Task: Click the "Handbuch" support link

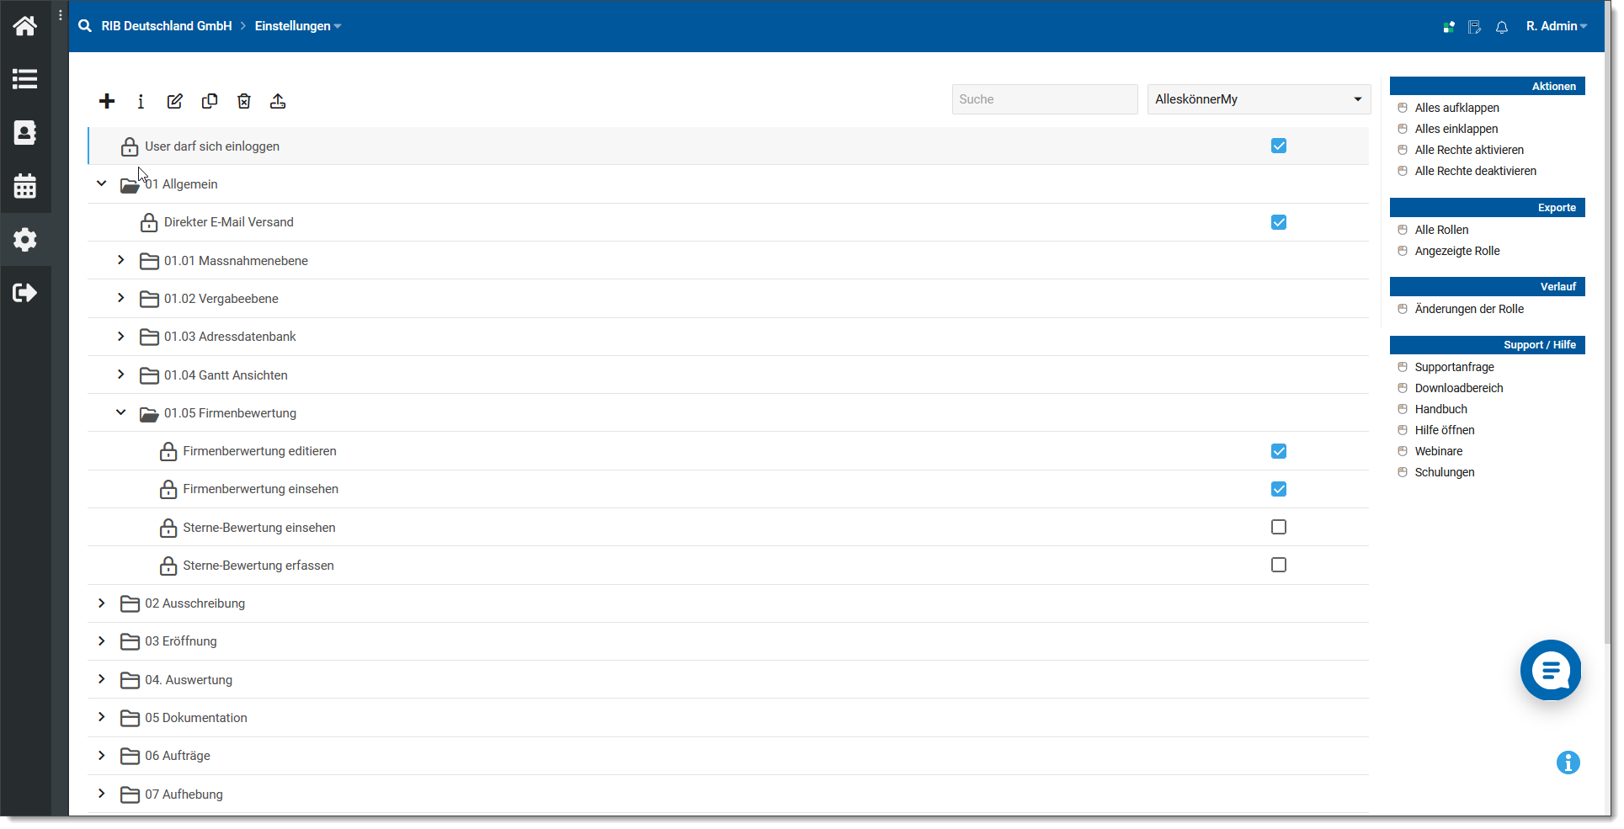Action: point(1440,409)
